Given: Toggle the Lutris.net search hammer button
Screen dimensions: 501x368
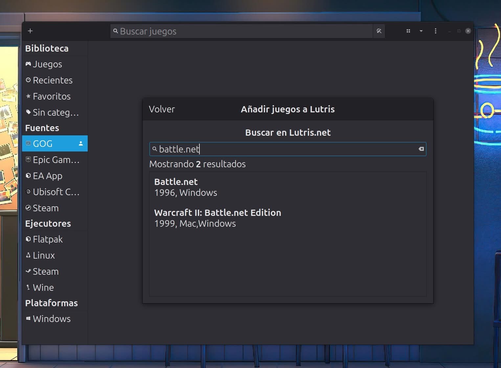Looking at the screenshot, I should tap(379, 31).
